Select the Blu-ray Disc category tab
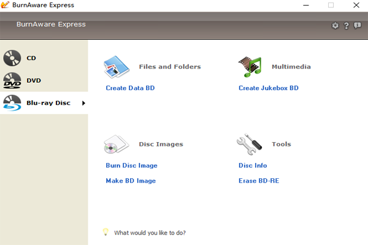This screenshot has width=368, height=245. click(44, 103)
